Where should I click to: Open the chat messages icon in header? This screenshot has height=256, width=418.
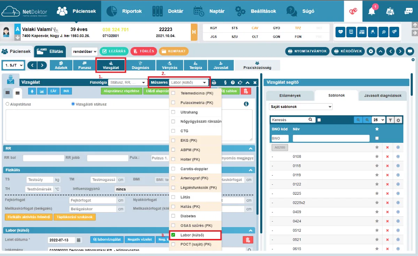(409, 11)
